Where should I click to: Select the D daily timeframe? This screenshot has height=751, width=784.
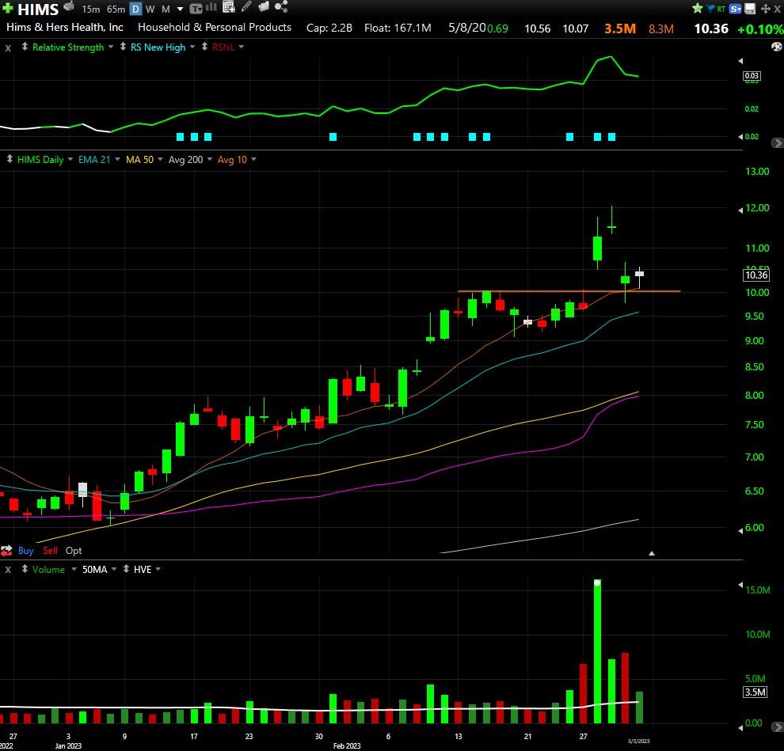coord(135,9)
